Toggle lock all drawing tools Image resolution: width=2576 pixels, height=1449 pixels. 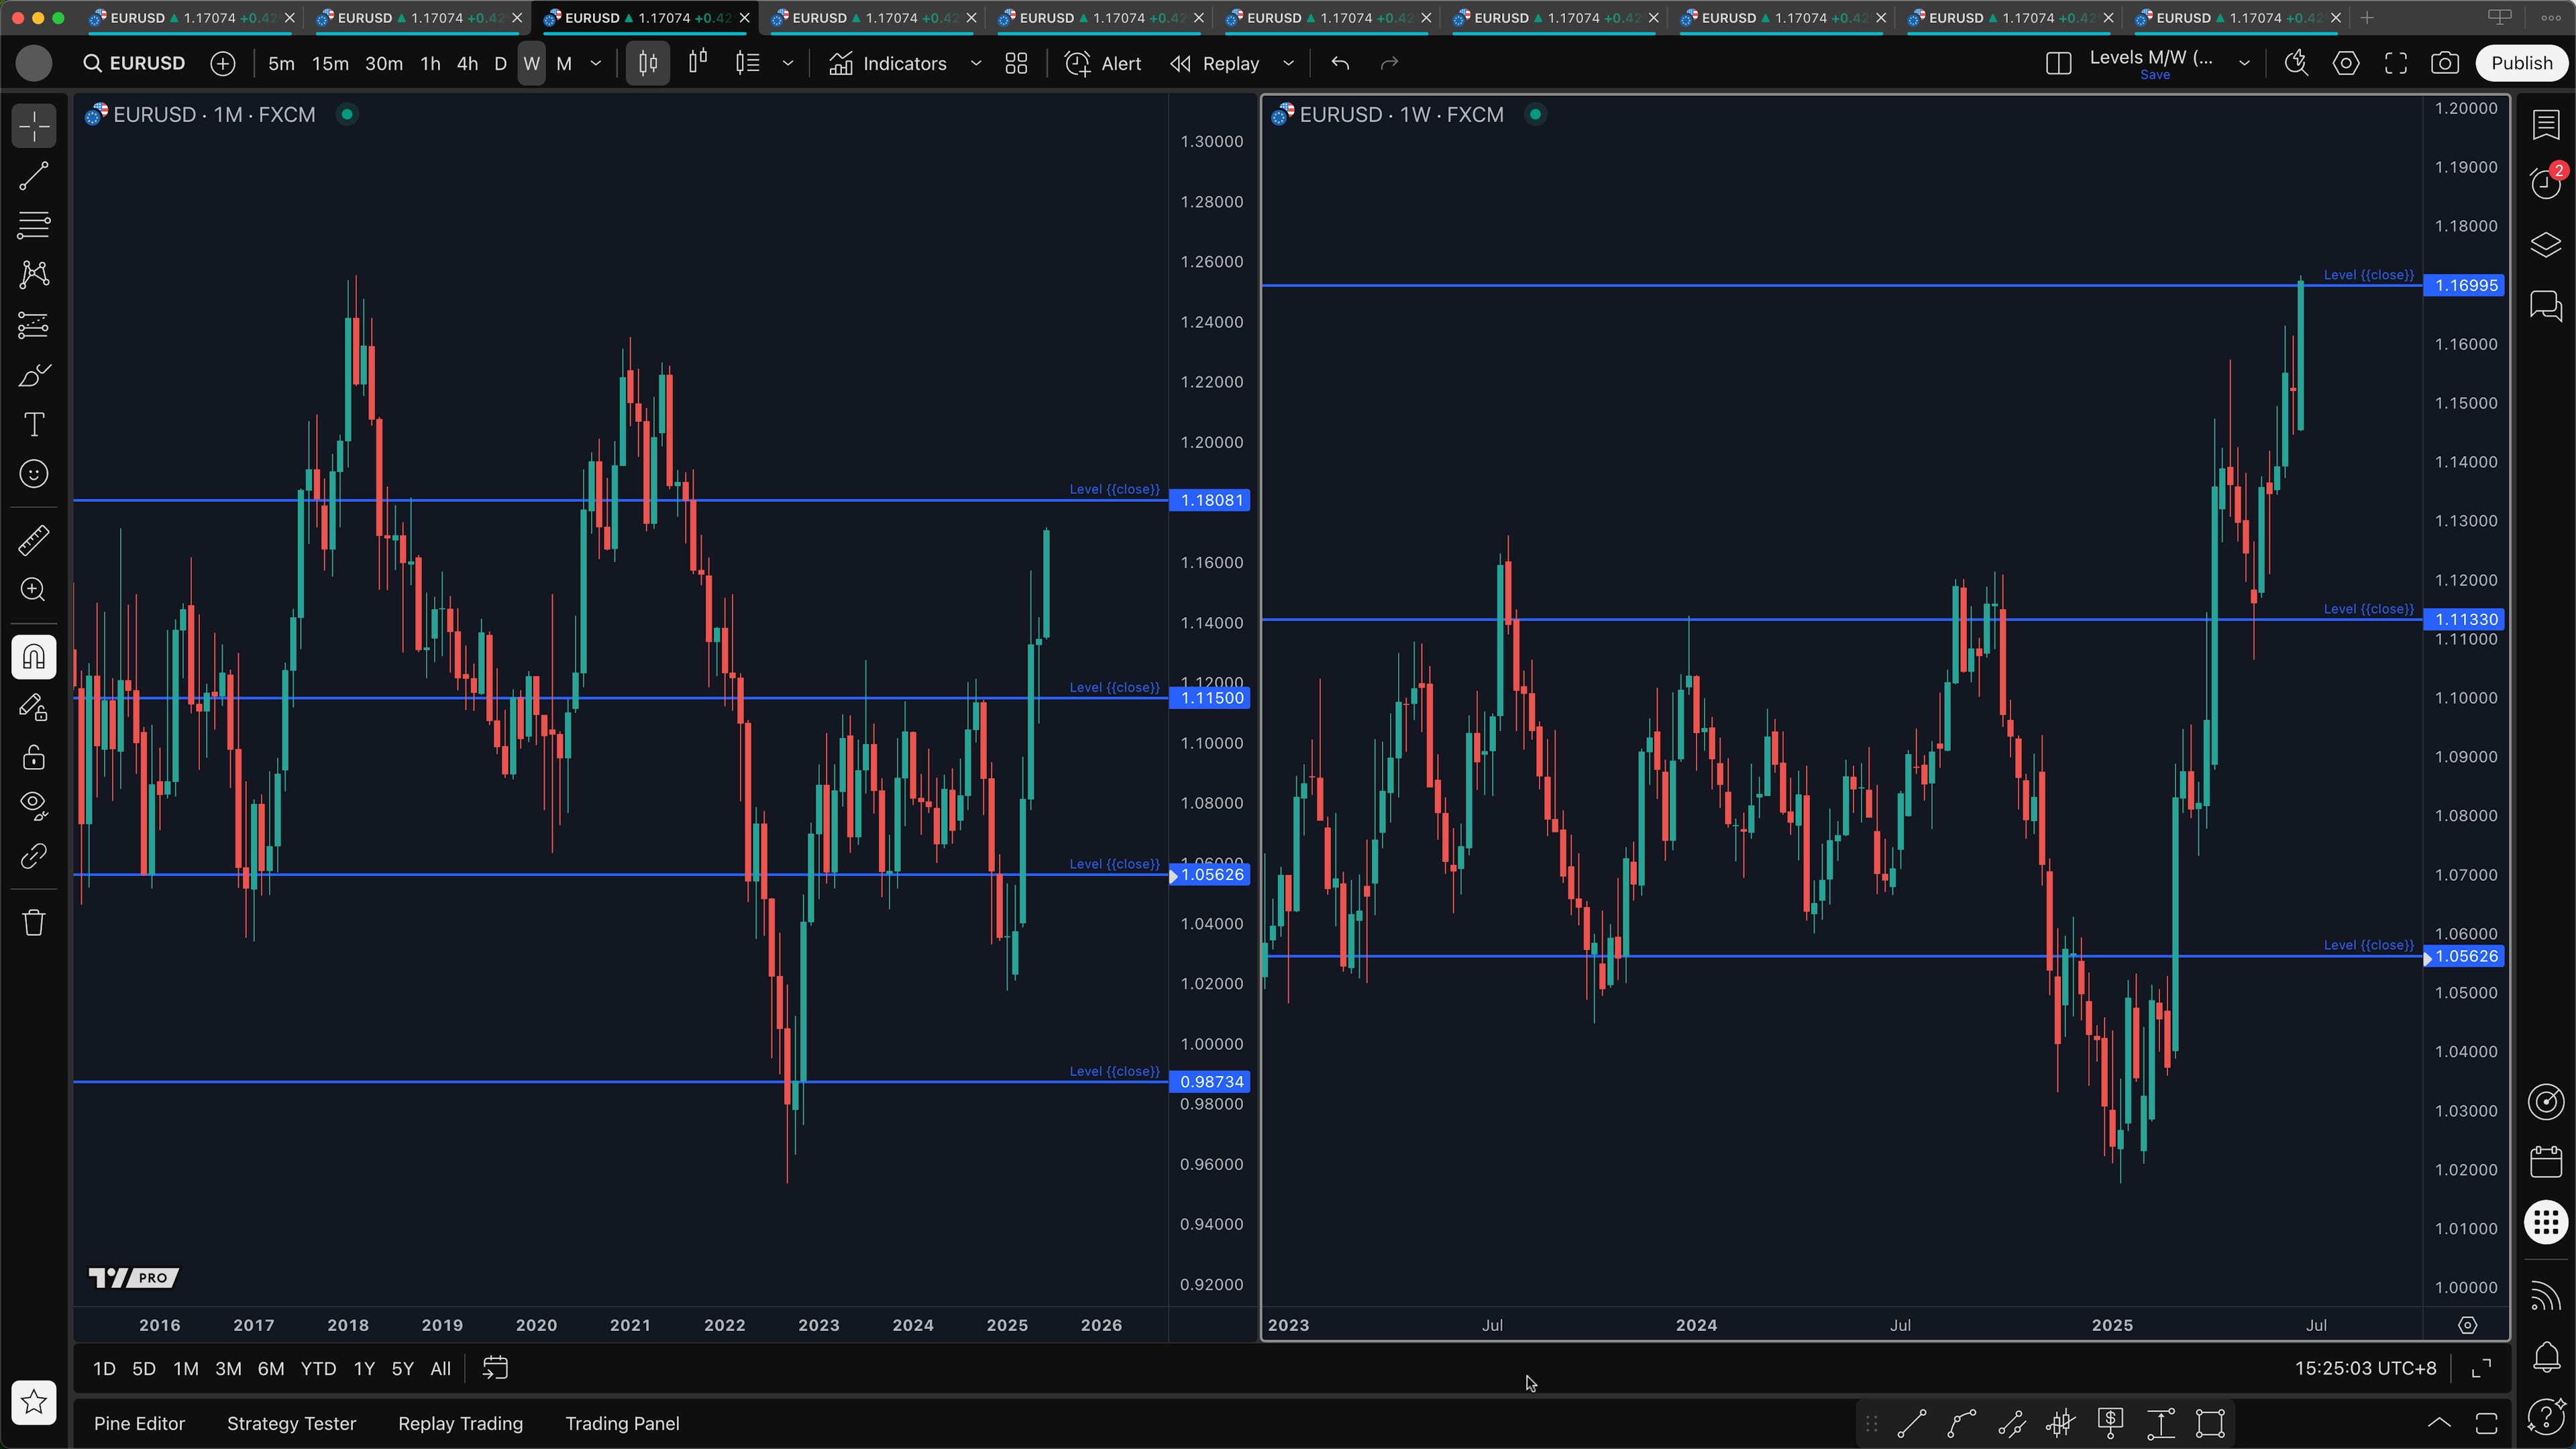[34, 757]
